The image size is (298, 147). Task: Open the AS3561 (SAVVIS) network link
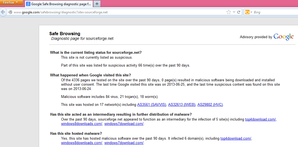pyautogui.click(x=152, y=105)
